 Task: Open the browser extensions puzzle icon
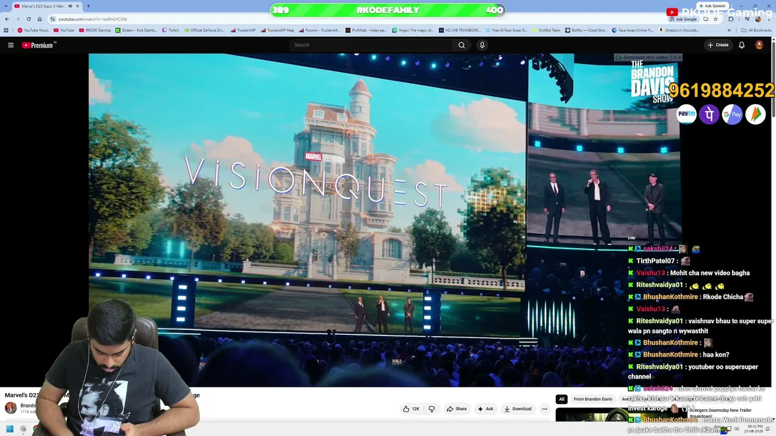[x=731, y=19]
